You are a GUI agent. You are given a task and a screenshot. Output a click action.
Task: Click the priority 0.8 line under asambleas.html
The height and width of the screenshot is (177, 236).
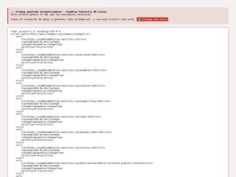37,78
